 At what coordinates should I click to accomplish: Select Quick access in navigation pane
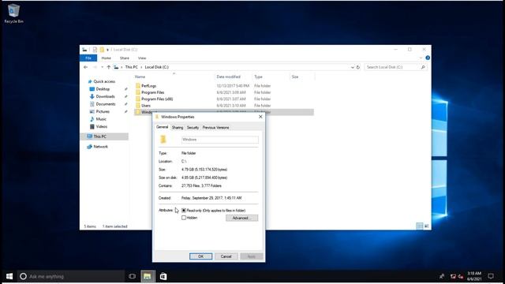pyautogui.click(x=104, y=81)
